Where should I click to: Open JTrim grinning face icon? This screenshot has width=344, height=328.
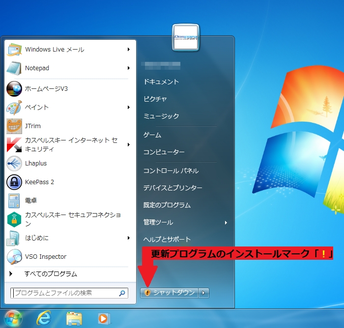tap(14, 126)
